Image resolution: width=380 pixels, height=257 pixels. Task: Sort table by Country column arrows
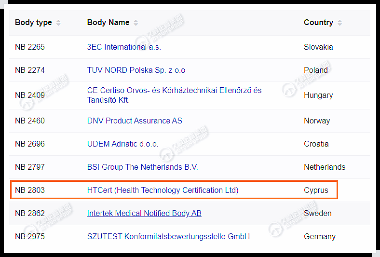click(x=340, y=23)
